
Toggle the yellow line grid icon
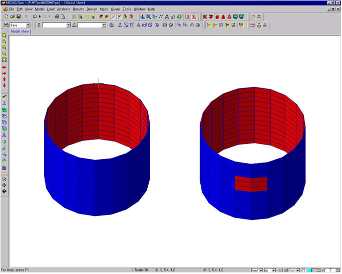tap(86, 16)
